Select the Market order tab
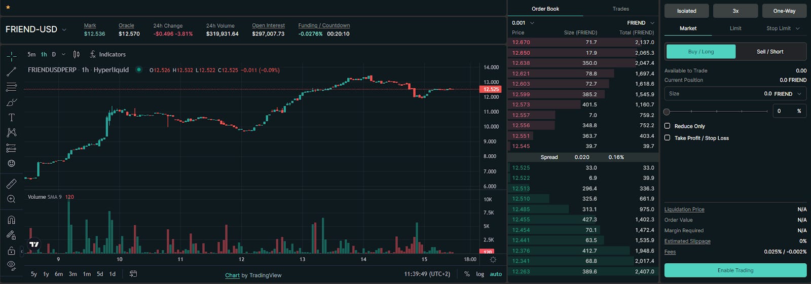 click(688, 28)
